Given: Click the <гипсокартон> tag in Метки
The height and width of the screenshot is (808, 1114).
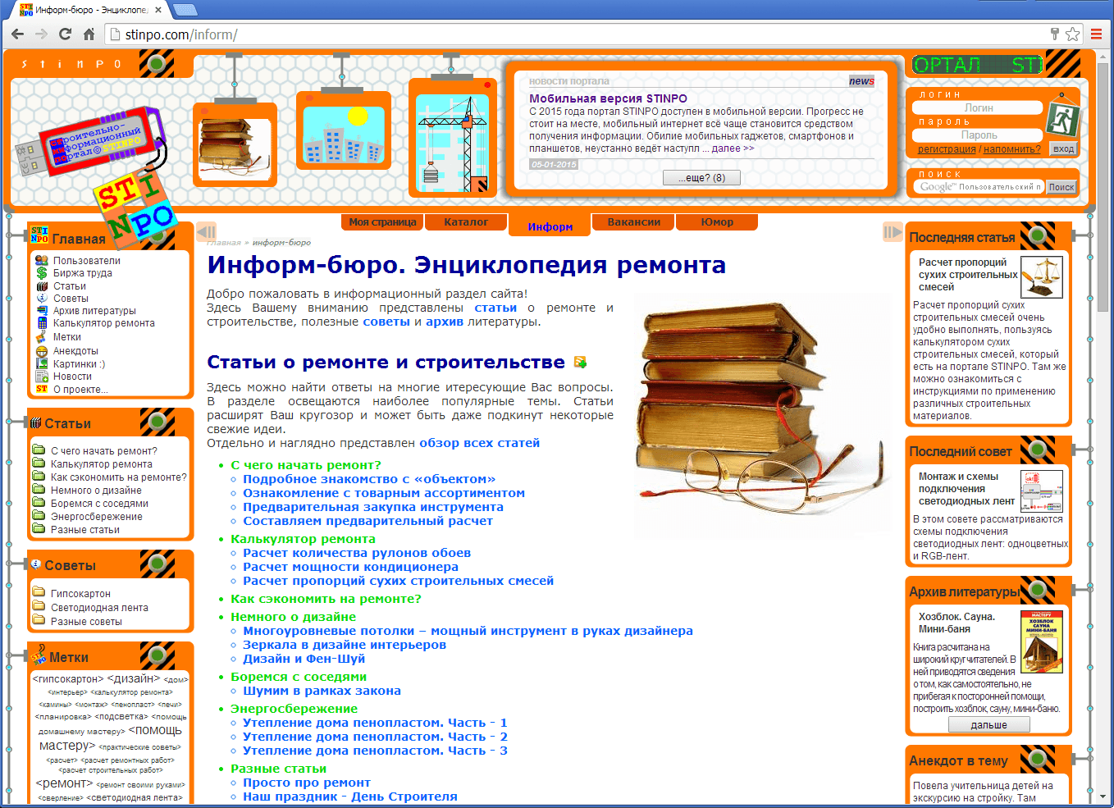Looking at the screenshot, I should 68,678.
